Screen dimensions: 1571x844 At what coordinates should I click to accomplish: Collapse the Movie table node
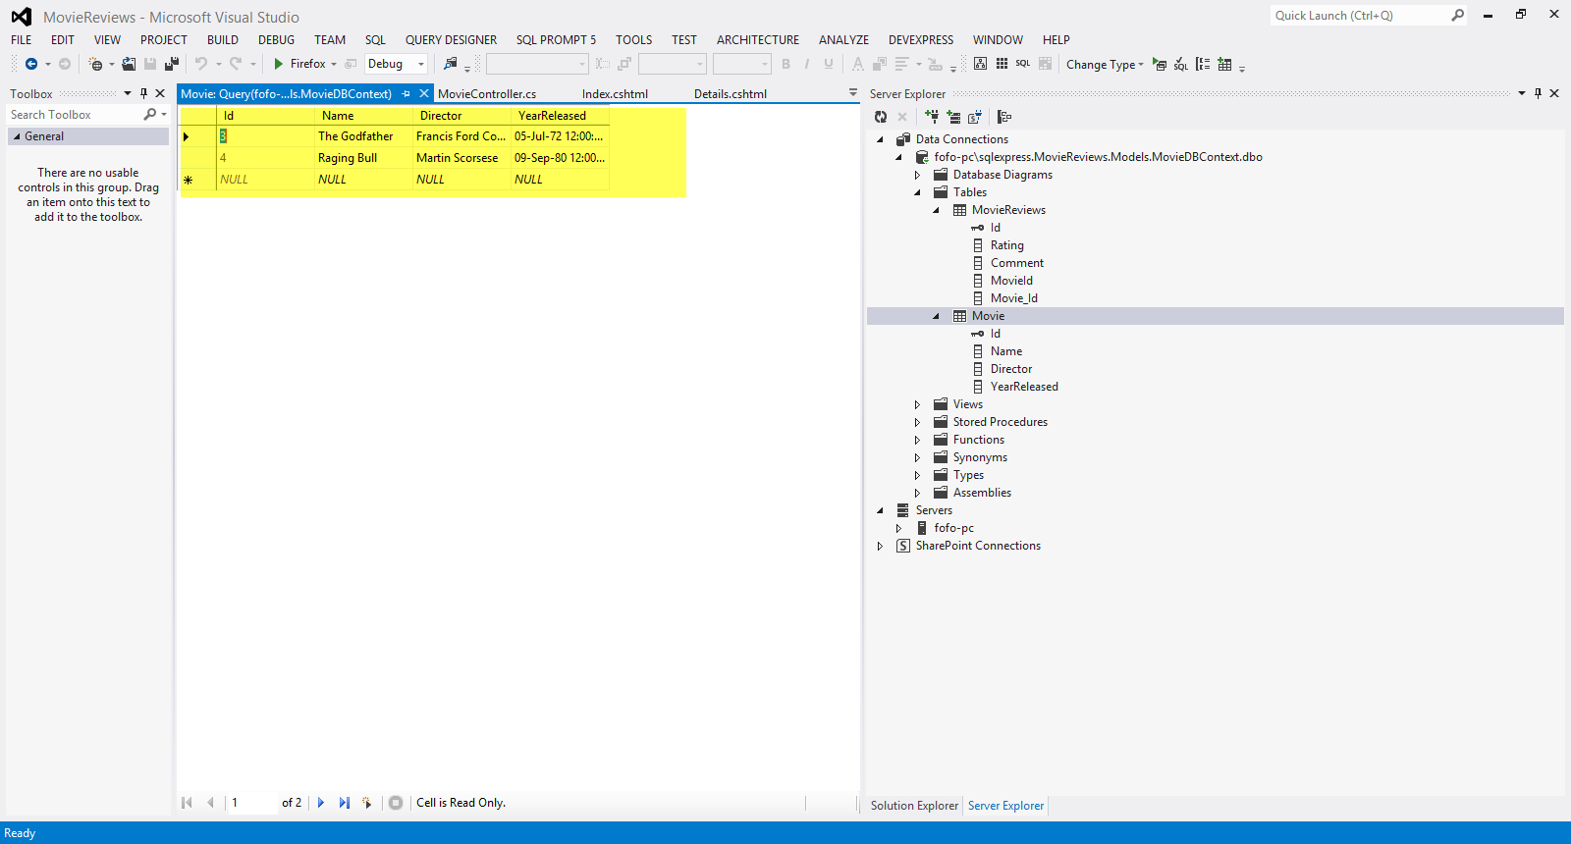pyautogui.click(x=936, y=316)
